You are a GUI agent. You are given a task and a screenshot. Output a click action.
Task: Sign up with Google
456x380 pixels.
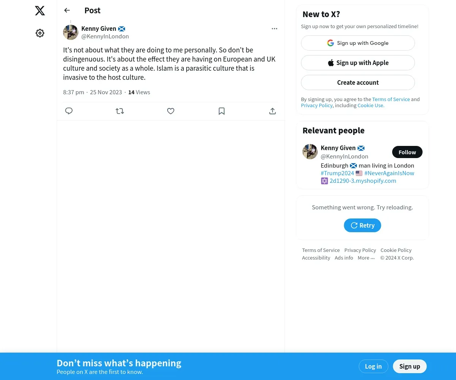click(358, 43)
